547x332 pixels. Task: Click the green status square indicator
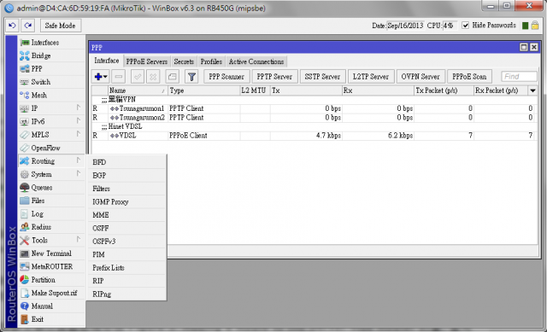coord(525,26)
